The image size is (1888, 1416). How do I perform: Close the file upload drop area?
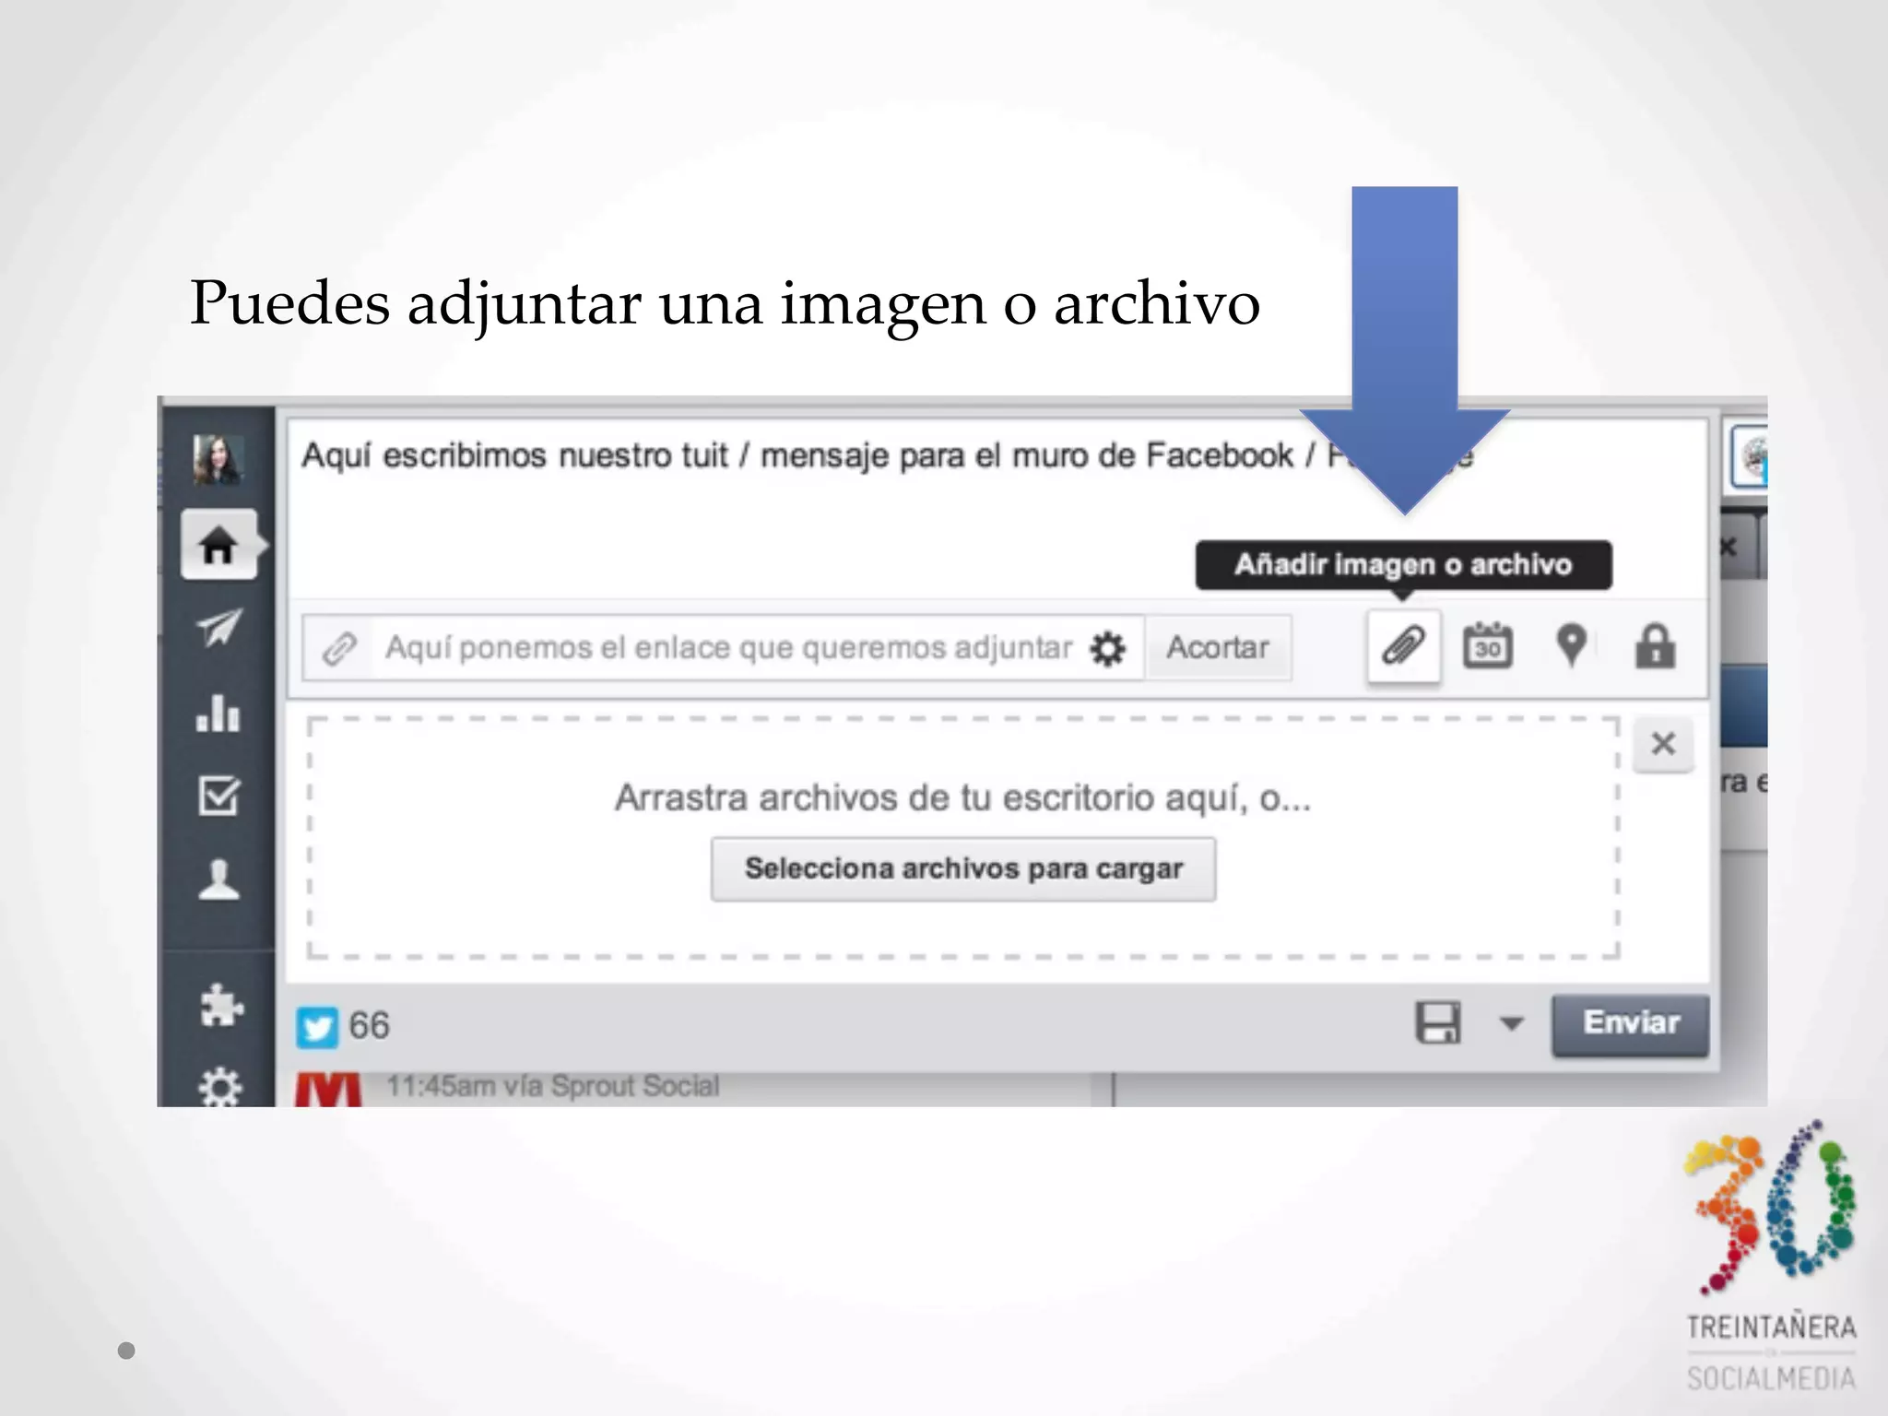[x=1663, y=744]
